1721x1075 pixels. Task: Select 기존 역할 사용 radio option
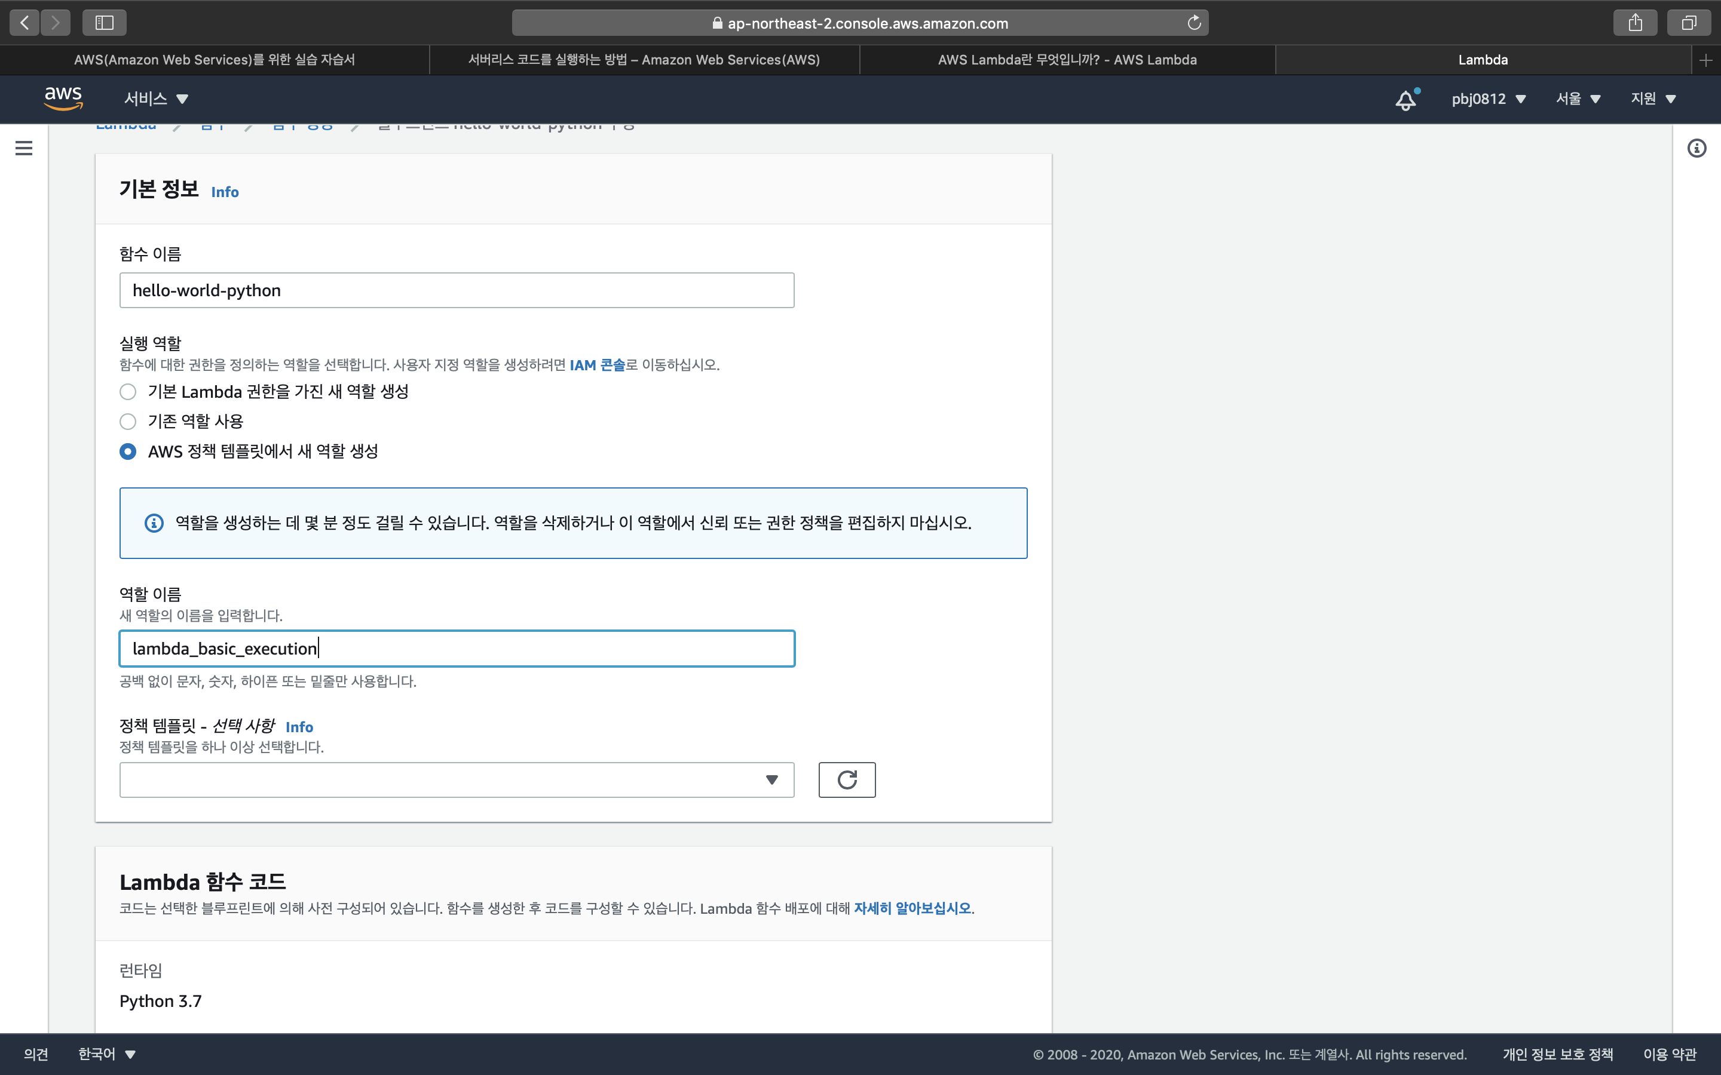click(128, 422)
